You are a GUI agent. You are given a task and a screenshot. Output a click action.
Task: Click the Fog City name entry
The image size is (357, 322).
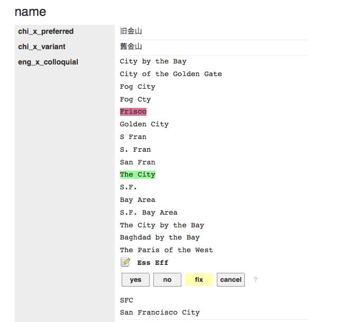pyautogui.click(x=138, y=87)
